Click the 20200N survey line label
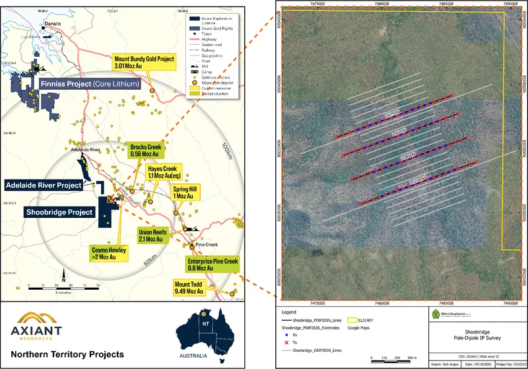The width and height of the screenshot is (528, 369). click(416, 180)
